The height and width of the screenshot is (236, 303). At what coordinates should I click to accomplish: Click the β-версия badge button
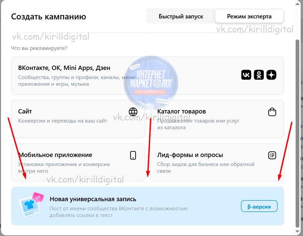259,206
